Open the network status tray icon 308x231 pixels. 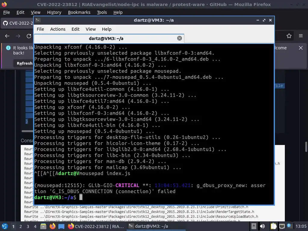[282, 226]
